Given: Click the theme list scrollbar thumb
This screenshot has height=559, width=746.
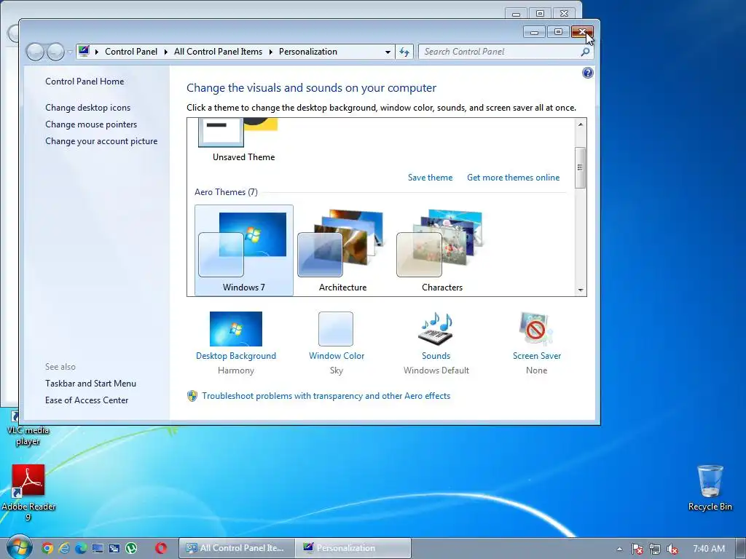Looking at the screenshot, I should [x=581, y=167].
